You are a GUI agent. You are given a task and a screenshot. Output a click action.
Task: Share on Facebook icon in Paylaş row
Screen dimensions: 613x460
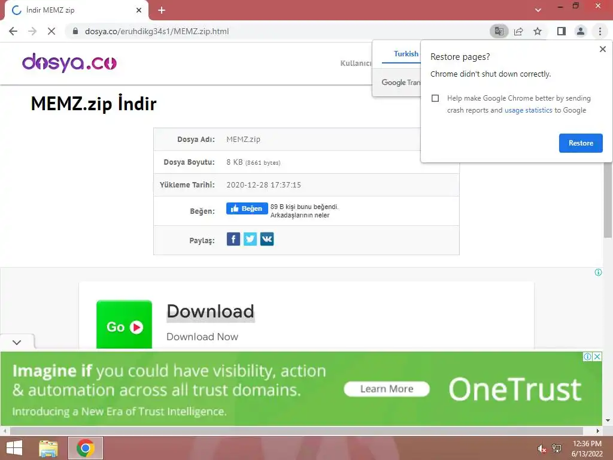tap(233, 239)
